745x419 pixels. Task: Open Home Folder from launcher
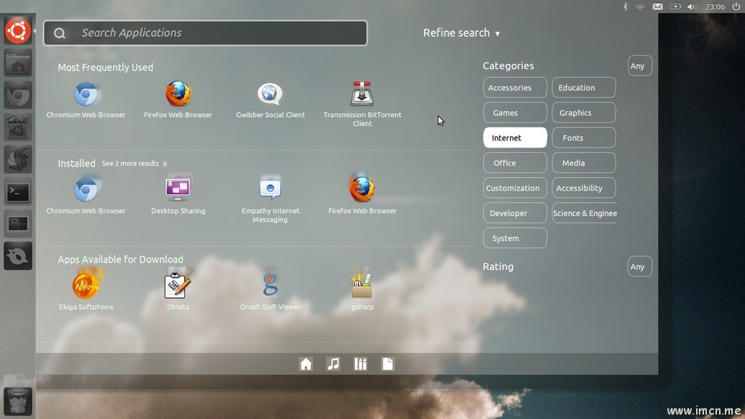click(18, 63)
